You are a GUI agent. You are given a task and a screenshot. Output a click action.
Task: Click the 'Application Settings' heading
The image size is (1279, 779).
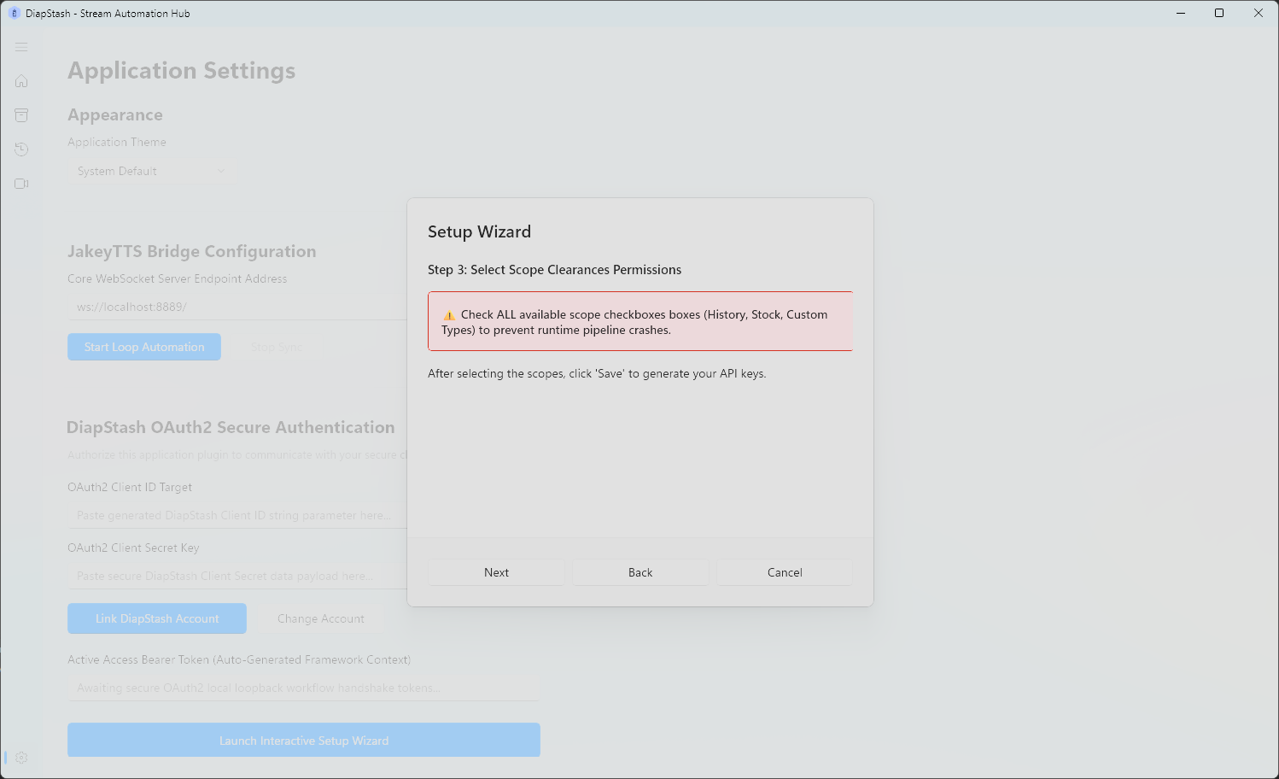coord(182,71)
